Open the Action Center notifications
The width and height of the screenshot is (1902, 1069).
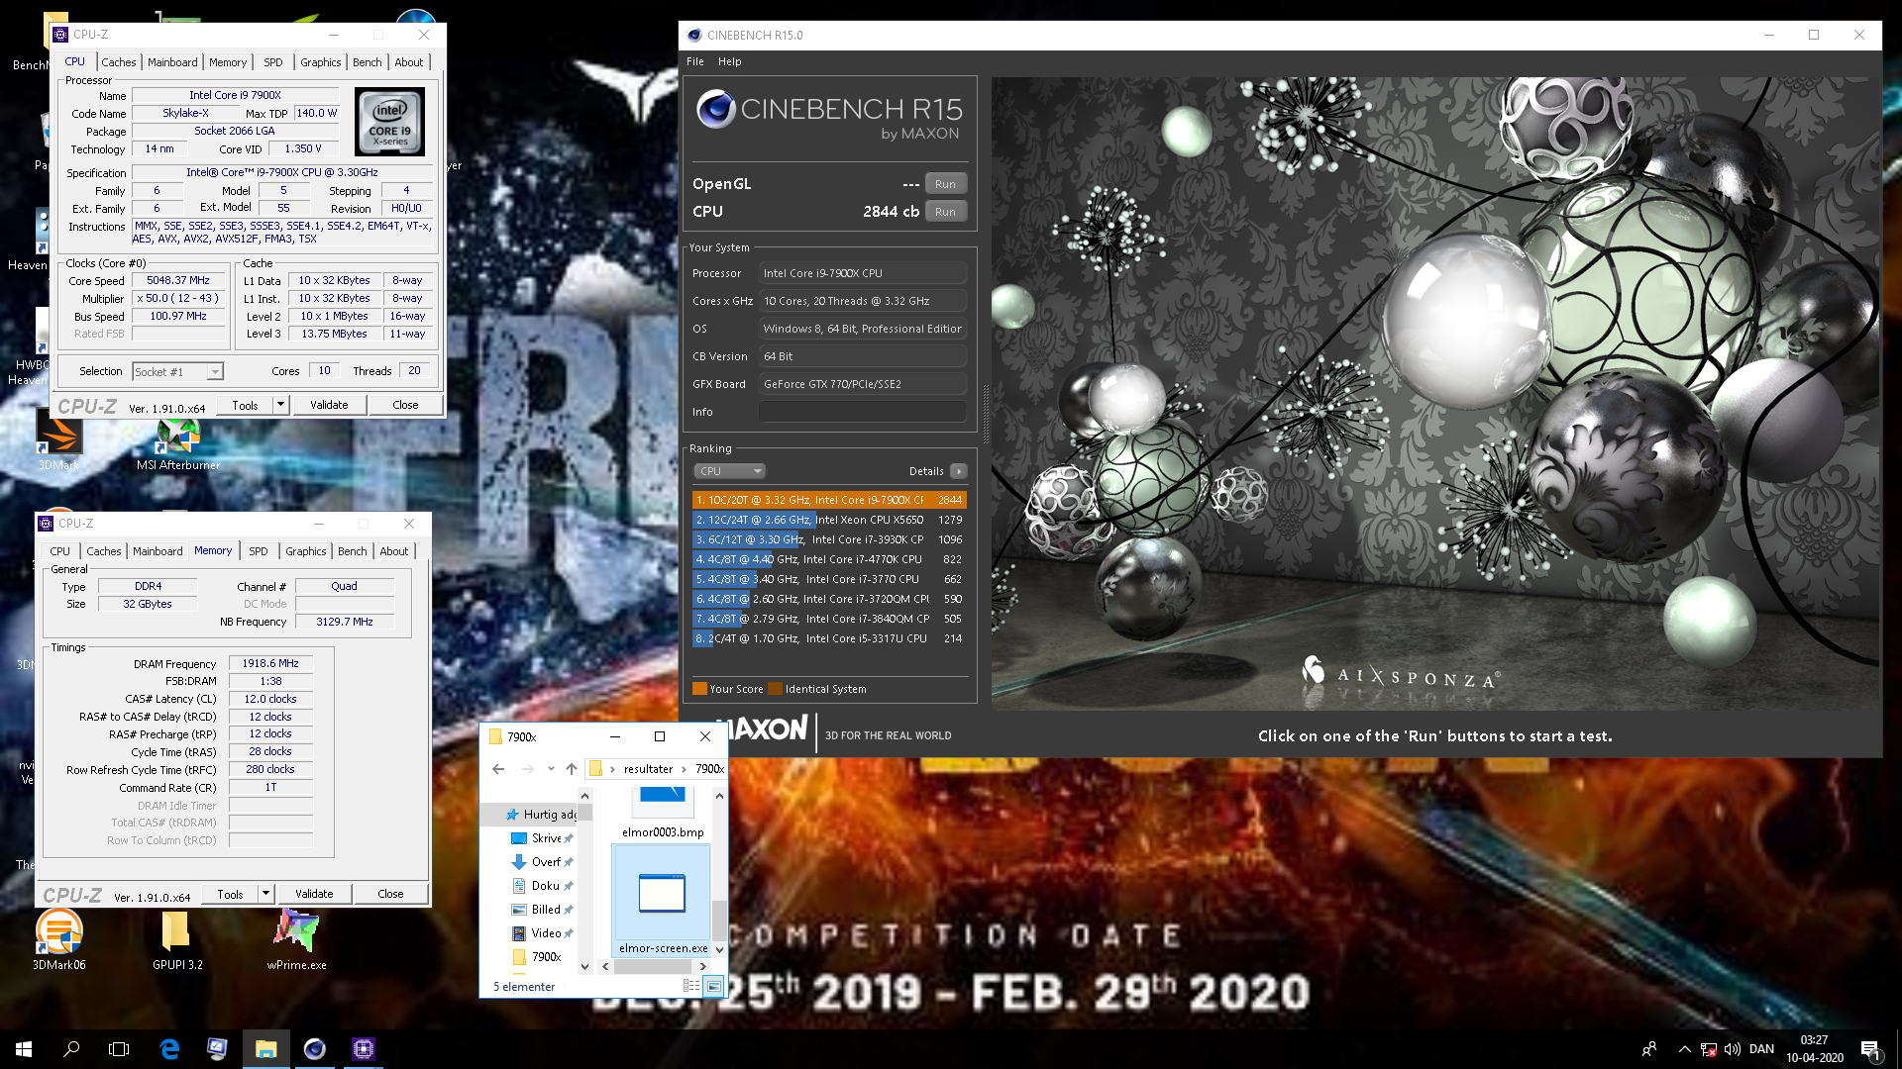[1870, 1049]
